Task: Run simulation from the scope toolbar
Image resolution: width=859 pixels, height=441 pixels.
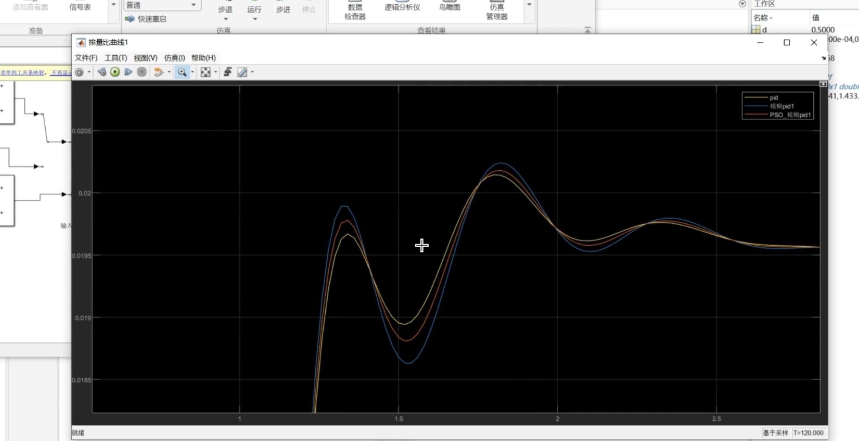Action: pos(114,72)
